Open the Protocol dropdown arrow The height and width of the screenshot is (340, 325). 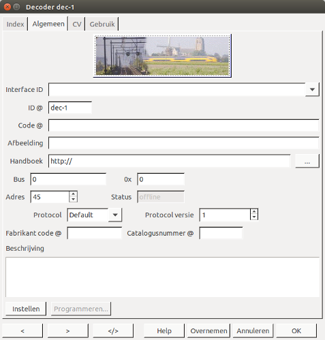[x=115, y=215]
